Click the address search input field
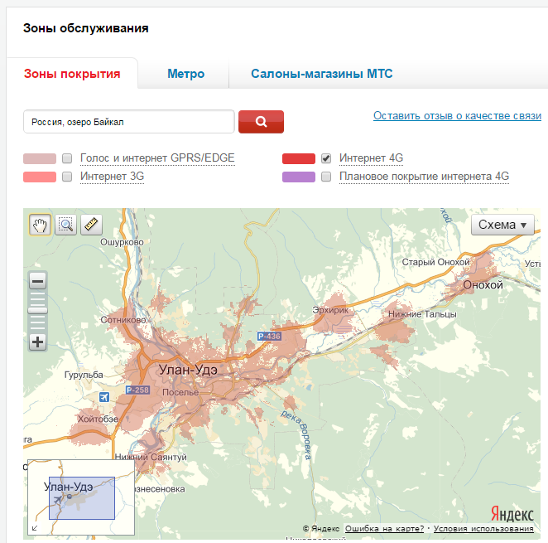The width and height of the screenshot is (548, 543). tap(128, 122)
